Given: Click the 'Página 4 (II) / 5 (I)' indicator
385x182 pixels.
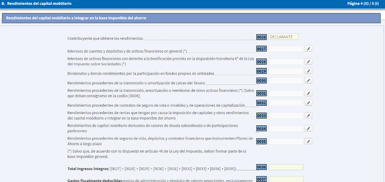Looking at the screenshot, I should [363, 4].
